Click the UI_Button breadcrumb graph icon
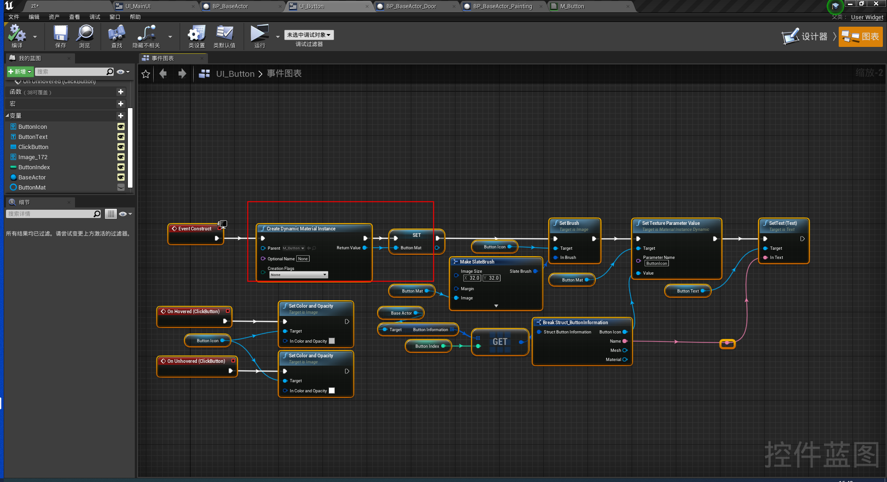 [204, 74]
